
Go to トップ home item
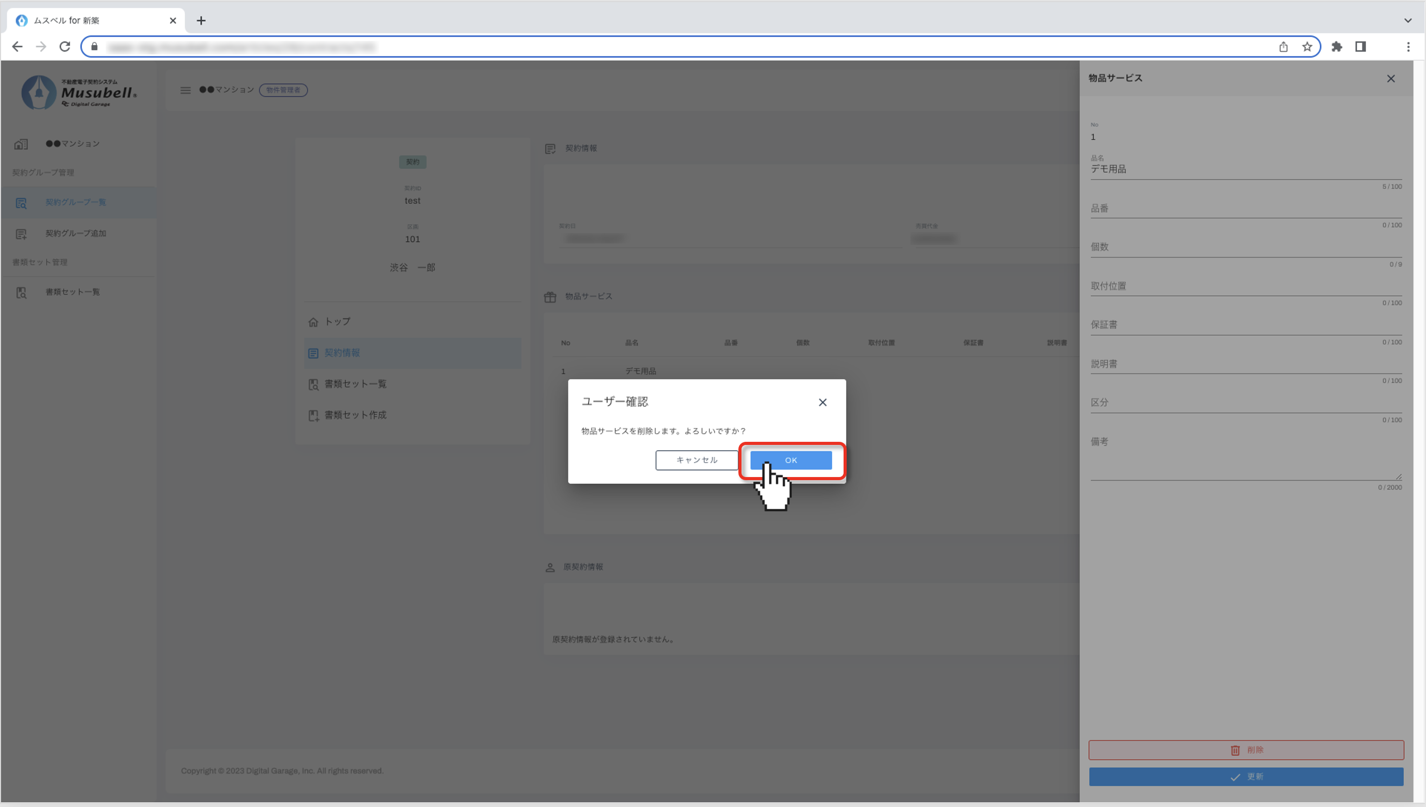pyautogui.click(x=337, y=322)
